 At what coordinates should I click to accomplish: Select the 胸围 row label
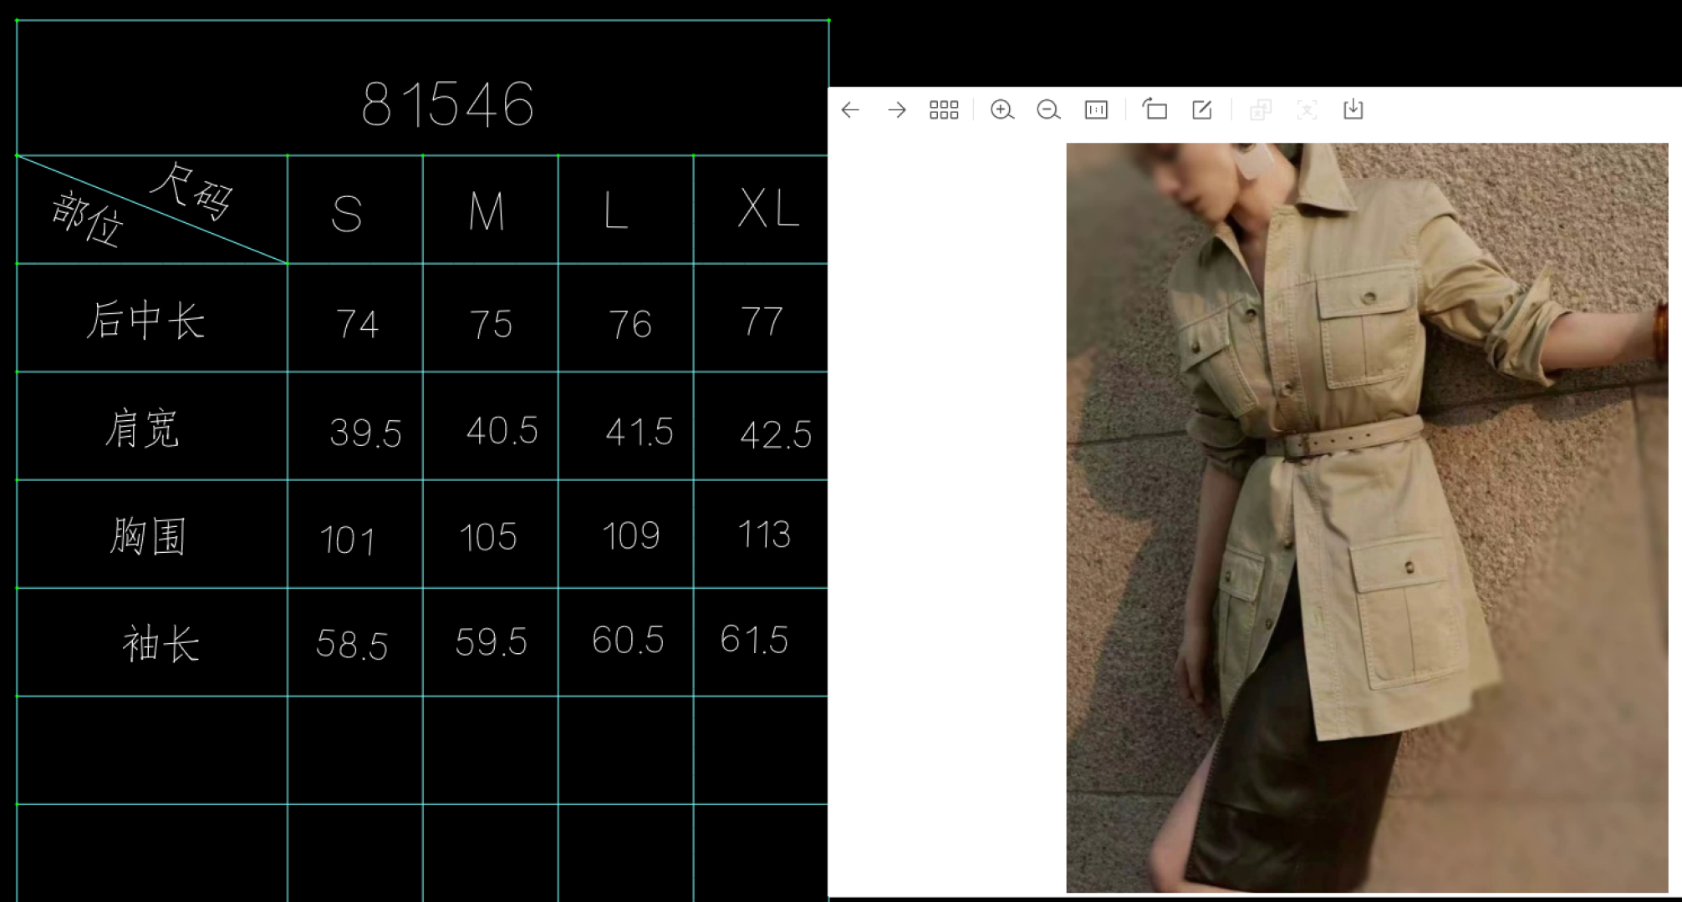point(147,536)
